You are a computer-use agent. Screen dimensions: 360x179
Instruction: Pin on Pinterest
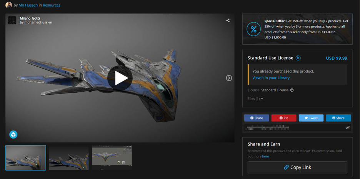(x=284, y=118)
